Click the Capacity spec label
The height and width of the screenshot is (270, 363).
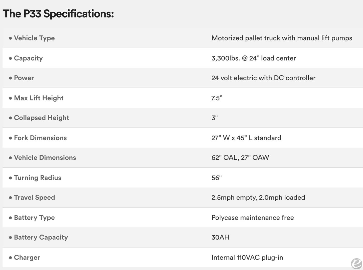(x=28, y=58)
